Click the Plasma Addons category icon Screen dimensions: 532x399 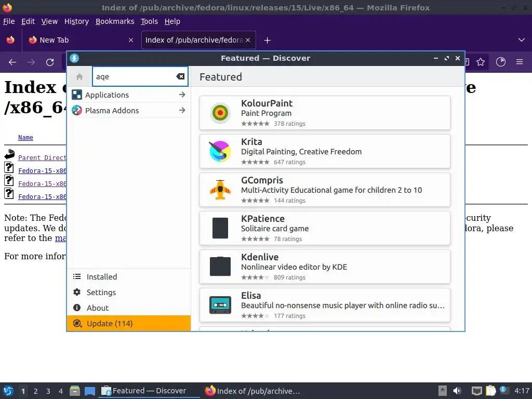[x=77, y=110]
